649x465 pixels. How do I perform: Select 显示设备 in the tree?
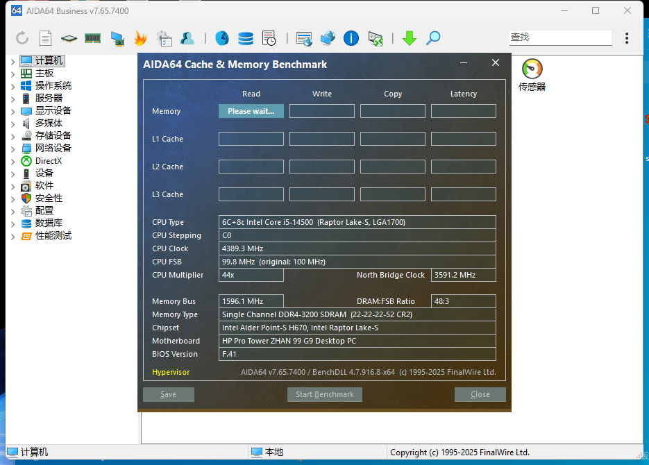(53, 110)
